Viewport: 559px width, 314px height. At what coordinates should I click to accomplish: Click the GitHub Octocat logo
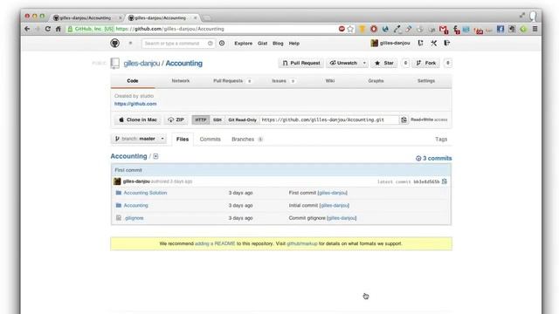click(114, 43)
